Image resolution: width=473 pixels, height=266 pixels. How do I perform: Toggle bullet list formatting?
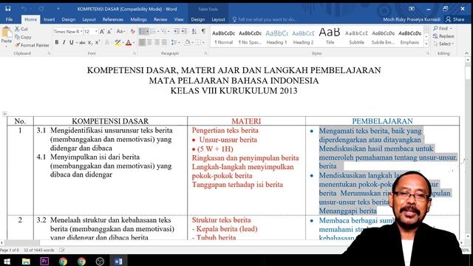[142, 31]
